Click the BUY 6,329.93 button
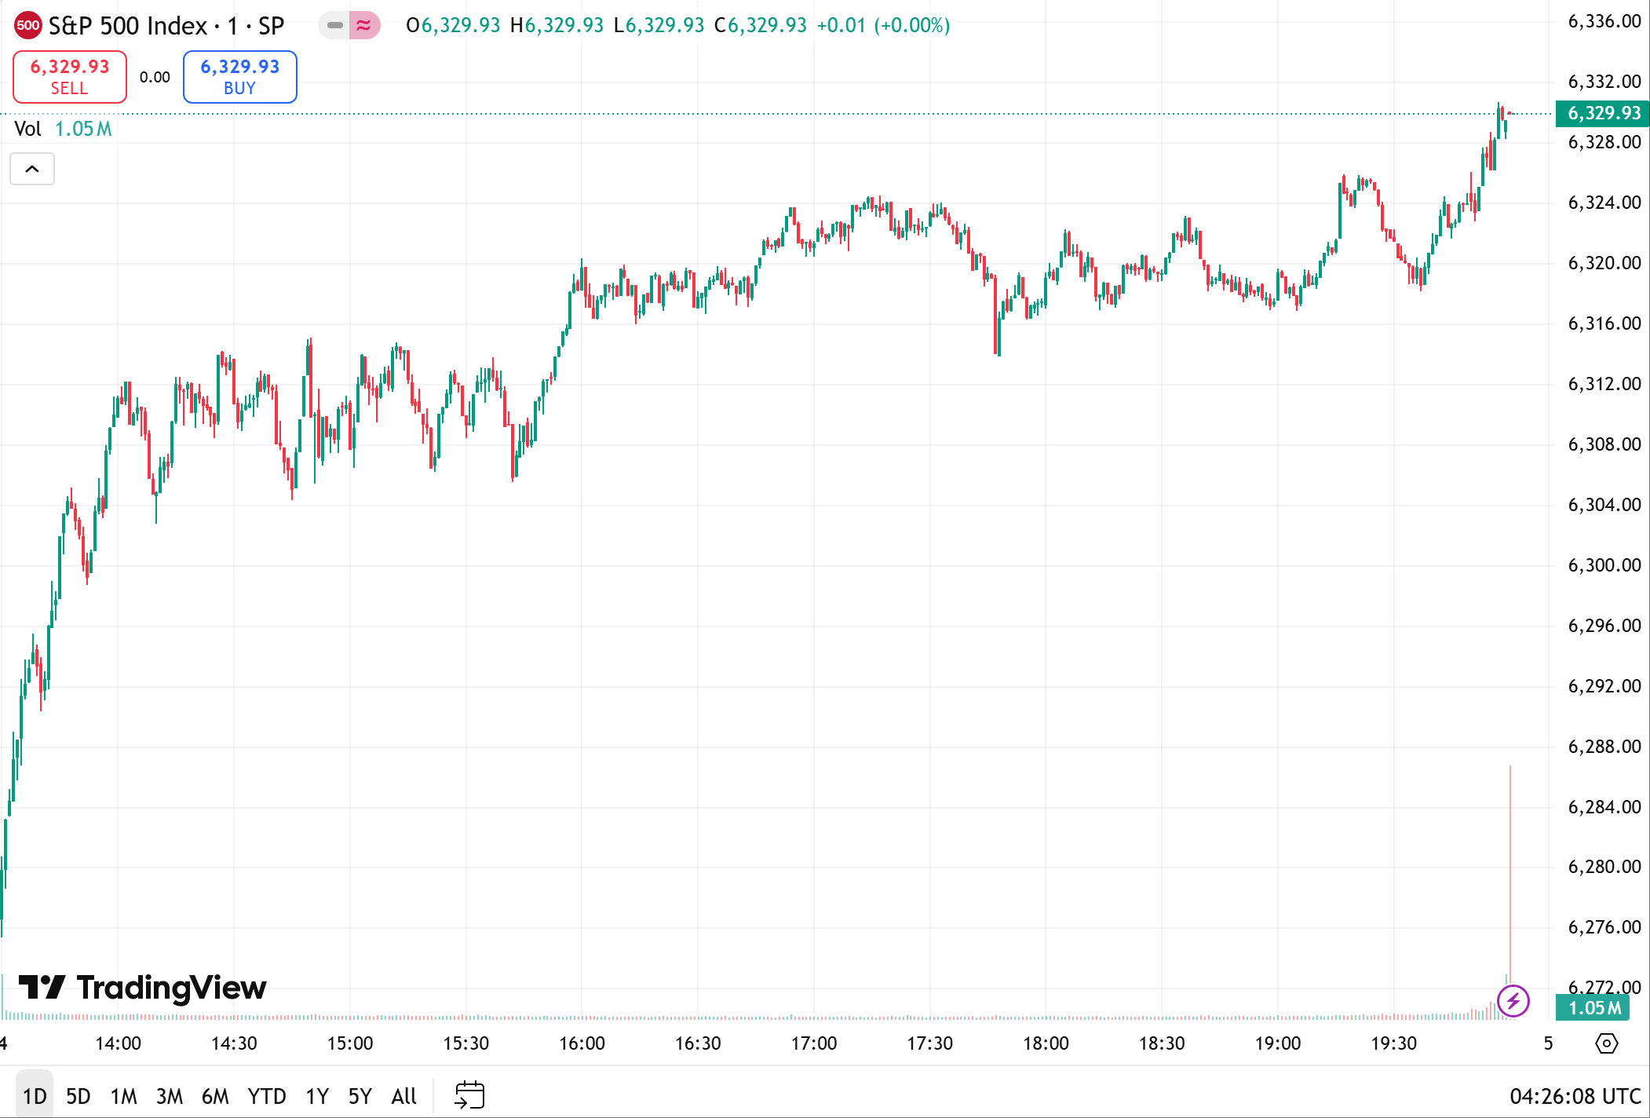This screenshot has height=1118, width=1650. tap(239, 77)
